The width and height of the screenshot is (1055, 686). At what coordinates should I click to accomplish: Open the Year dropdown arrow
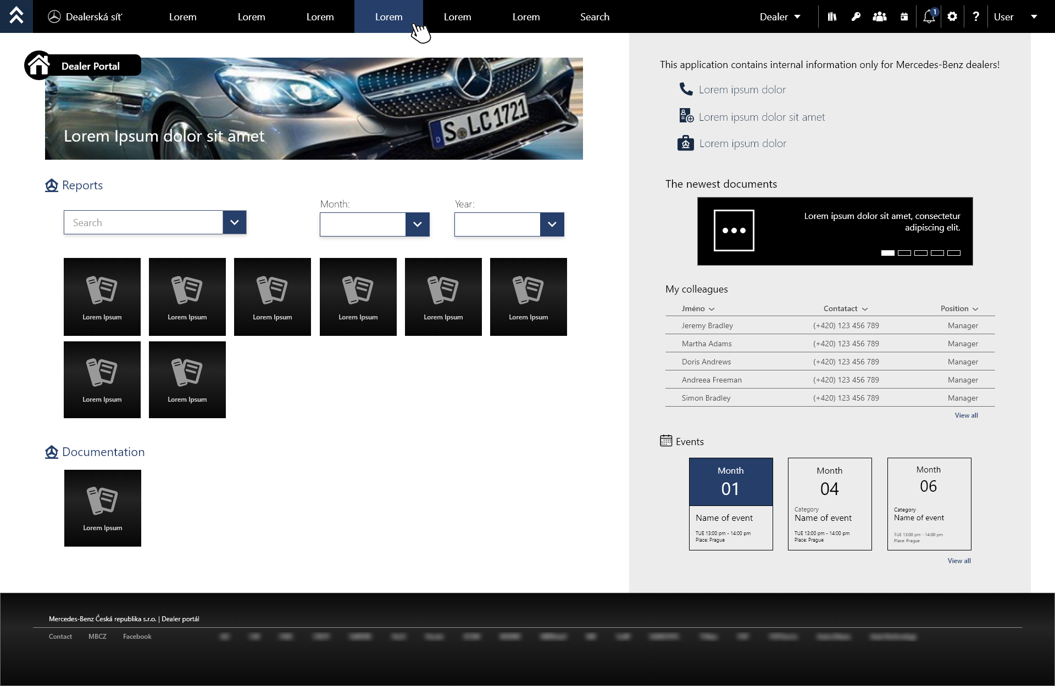click(x=552, y=224)
